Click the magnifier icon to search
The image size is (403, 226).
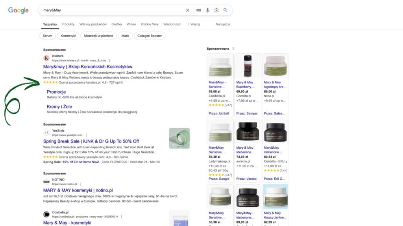(x=226, y=10)
